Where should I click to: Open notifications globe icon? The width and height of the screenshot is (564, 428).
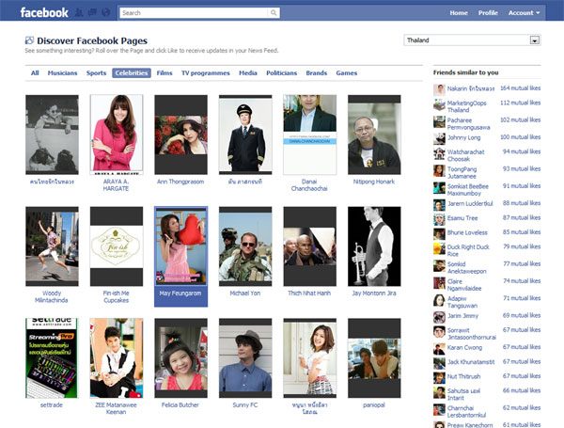pos(105,13)
